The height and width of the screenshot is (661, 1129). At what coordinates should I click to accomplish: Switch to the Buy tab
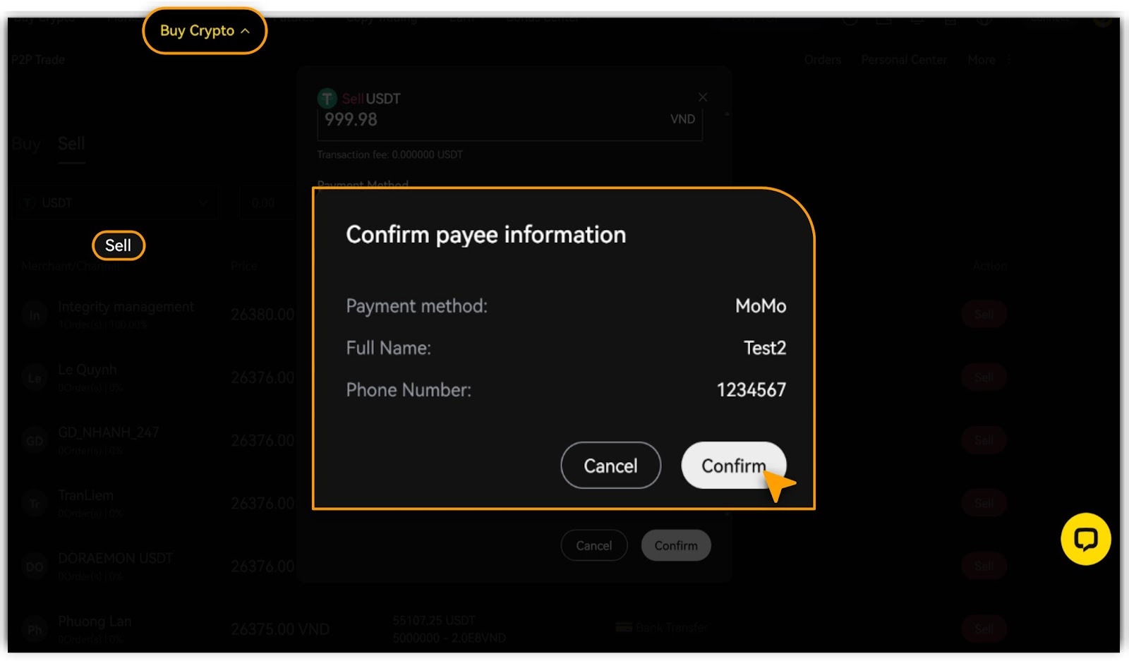tap(26, 144)
